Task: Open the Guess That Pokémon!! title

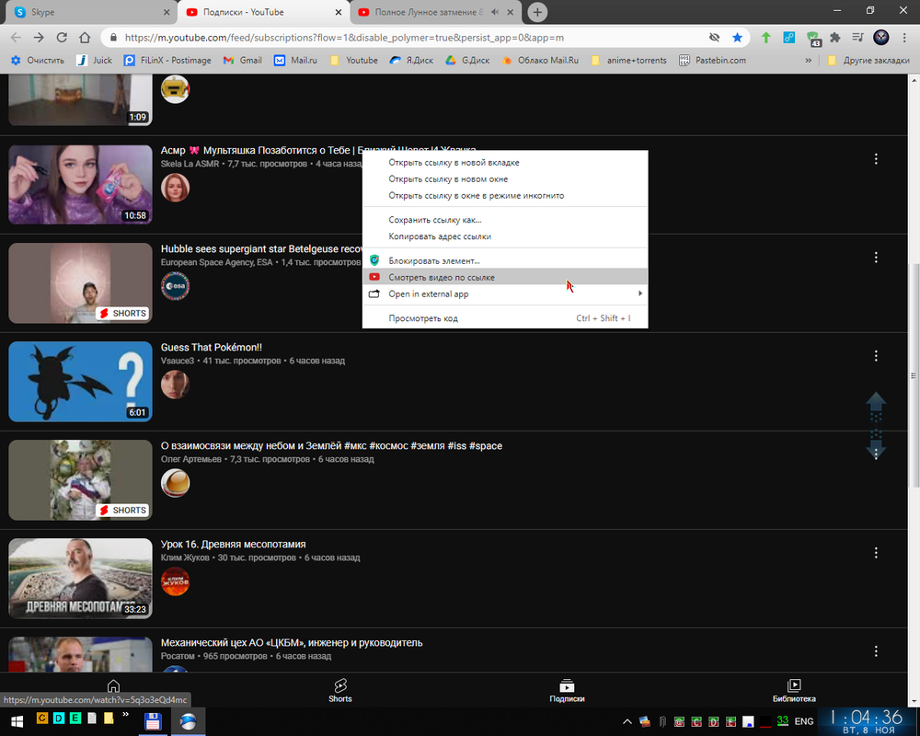Action: point(212,348)
